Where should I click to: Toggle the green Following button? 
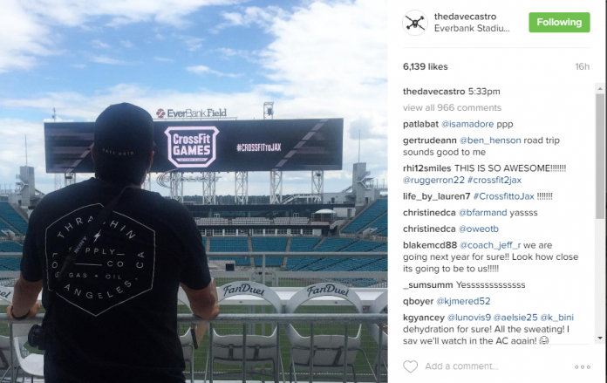pos(559,23)
